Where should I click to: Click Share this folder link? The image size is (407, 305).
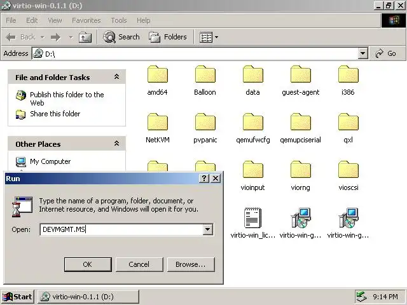tap(55, 114)
